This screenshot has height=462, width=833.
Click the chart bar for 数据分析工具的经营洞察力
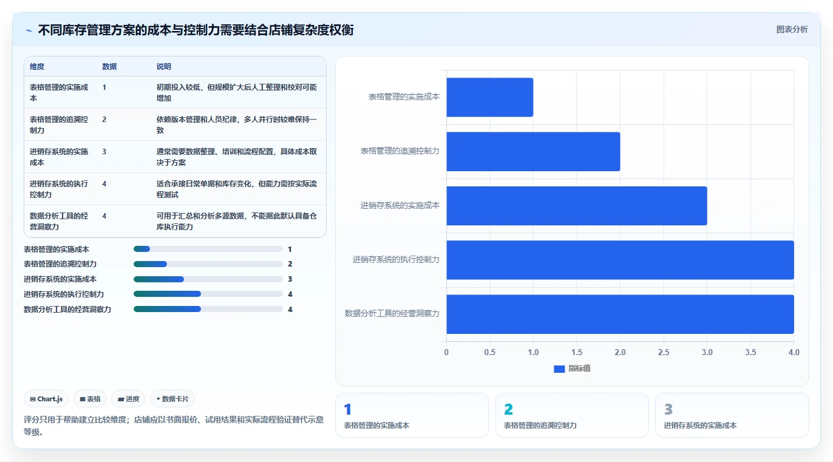coord(620,314)
